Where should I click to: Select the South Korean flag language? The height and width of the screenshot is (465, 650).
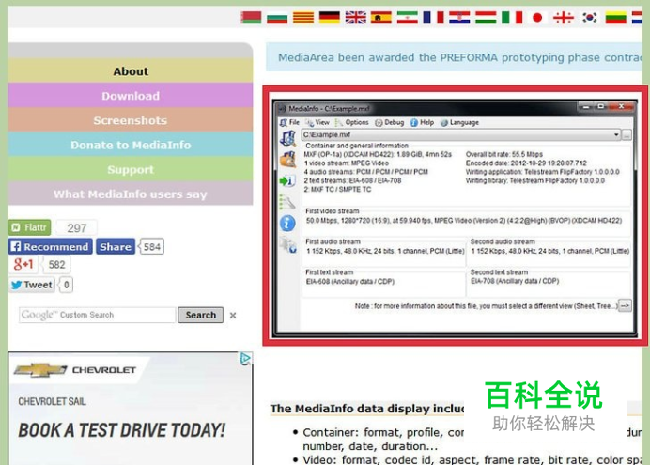[590, 18]
